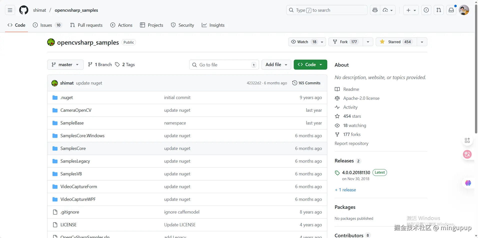
Task: Open the issues circle icon in header
Action: click(426, 10)
